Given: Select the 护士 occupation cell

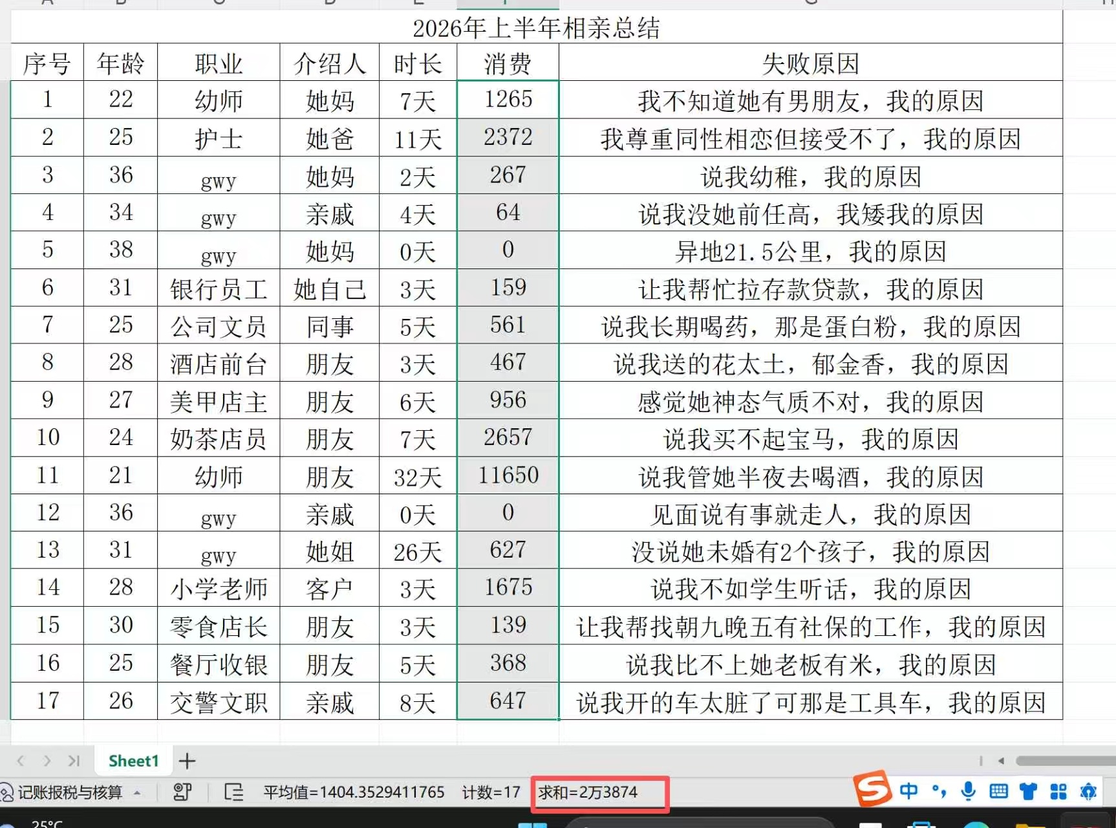Looking at the screenshot, I should 219,137.
